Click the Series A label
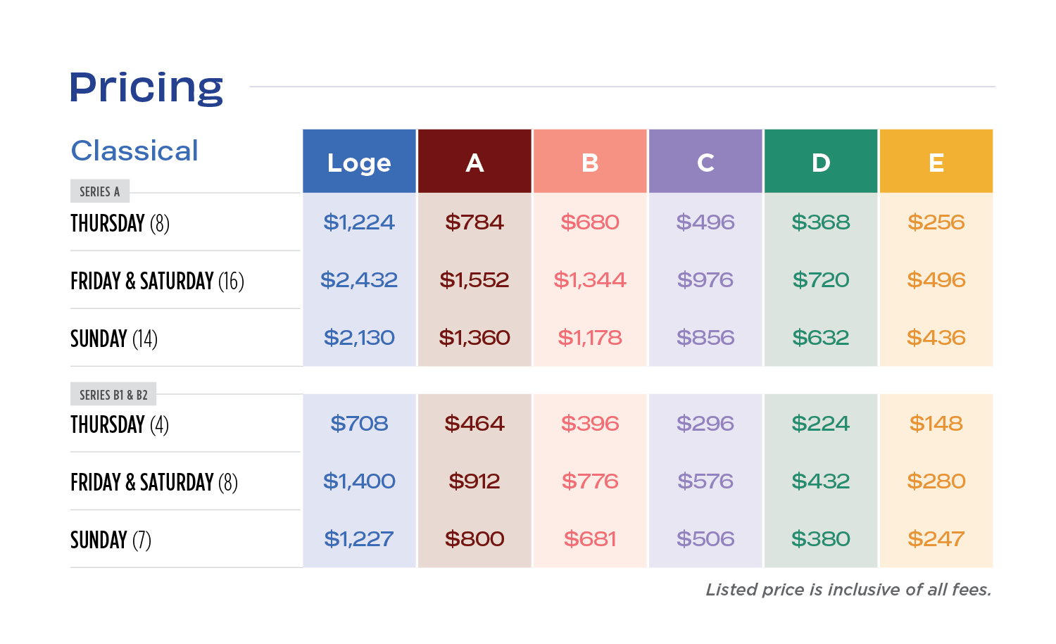 [99, 191]
